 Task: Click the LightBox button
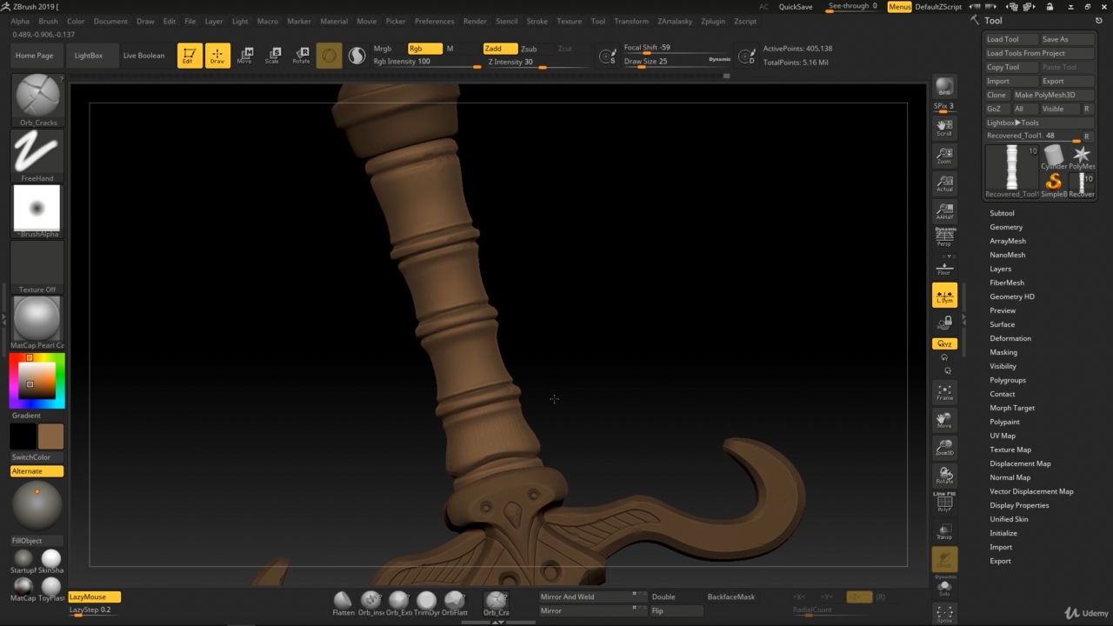click(89, 56)
